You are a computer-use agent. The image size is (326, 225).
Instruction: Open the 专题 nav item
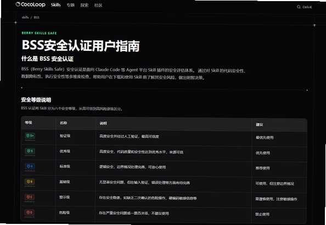point(70,5)
